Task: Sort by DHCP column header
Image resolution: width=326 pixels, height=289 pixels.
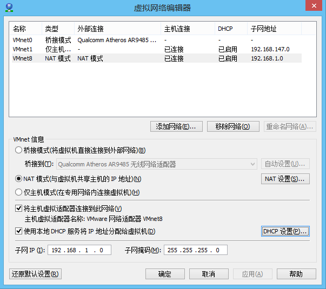Action: (231, 29)
